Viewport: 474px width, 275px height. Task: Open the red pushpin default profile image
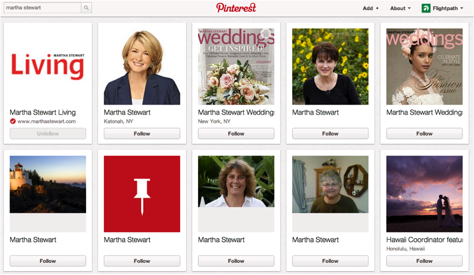click(142, 194)
